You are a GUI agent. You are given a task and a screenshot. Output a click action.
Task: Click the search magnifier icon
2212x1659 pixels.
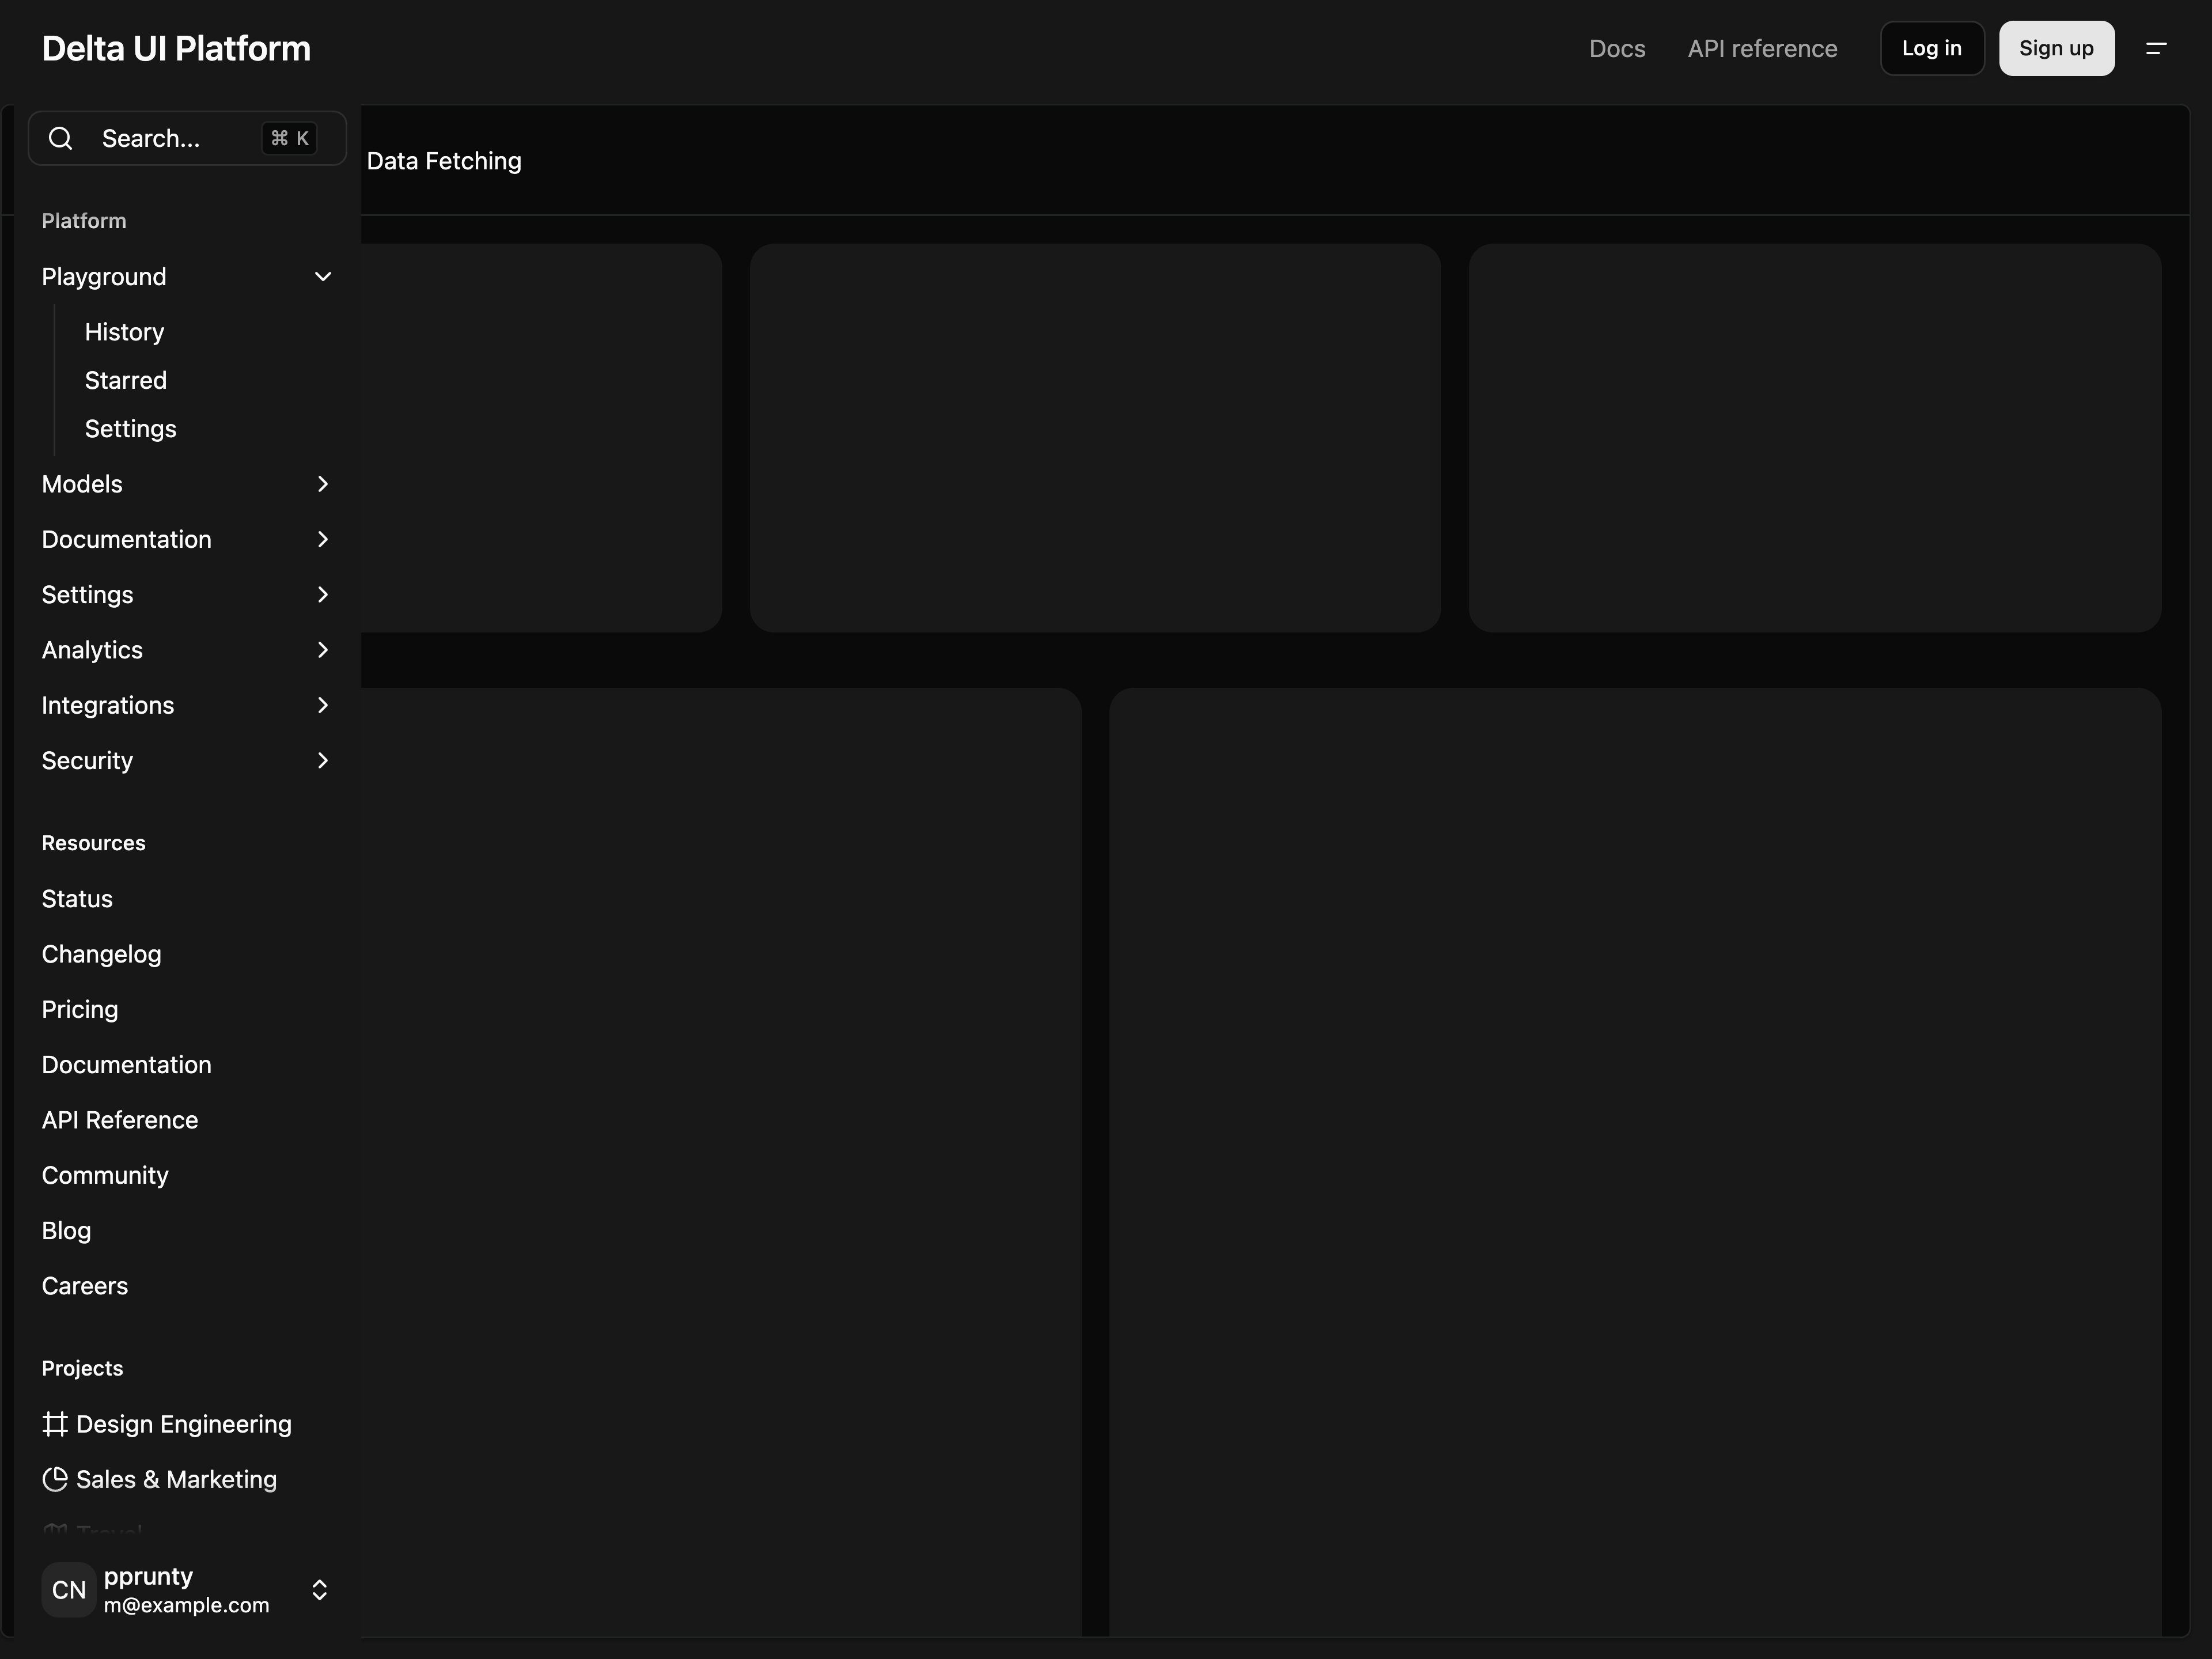(61, 138)
